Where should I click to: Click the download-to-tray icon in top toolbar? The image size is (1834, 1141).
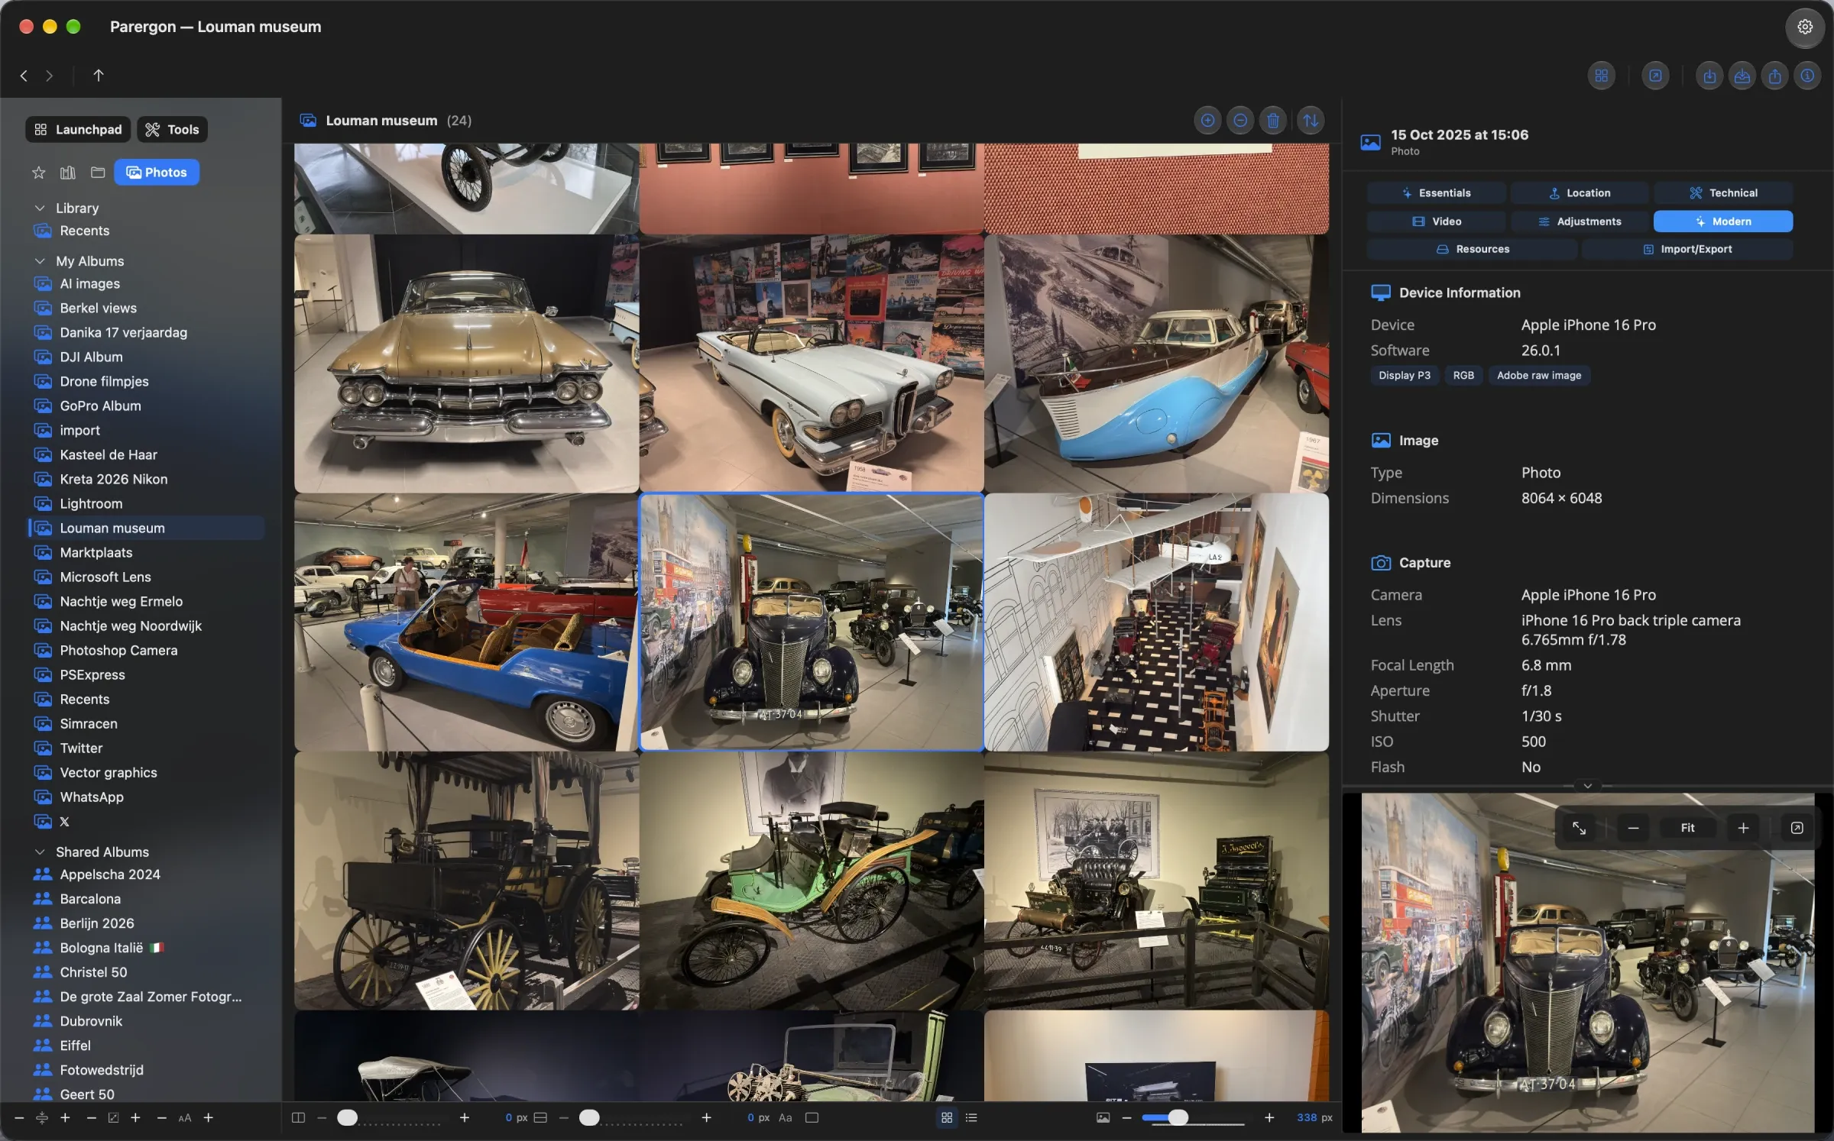1742,76
